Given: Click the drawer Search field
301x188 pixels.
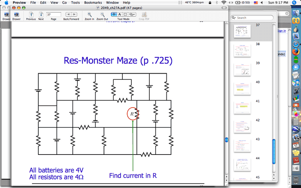Looking at the screenshot, I should pos(252,18).
